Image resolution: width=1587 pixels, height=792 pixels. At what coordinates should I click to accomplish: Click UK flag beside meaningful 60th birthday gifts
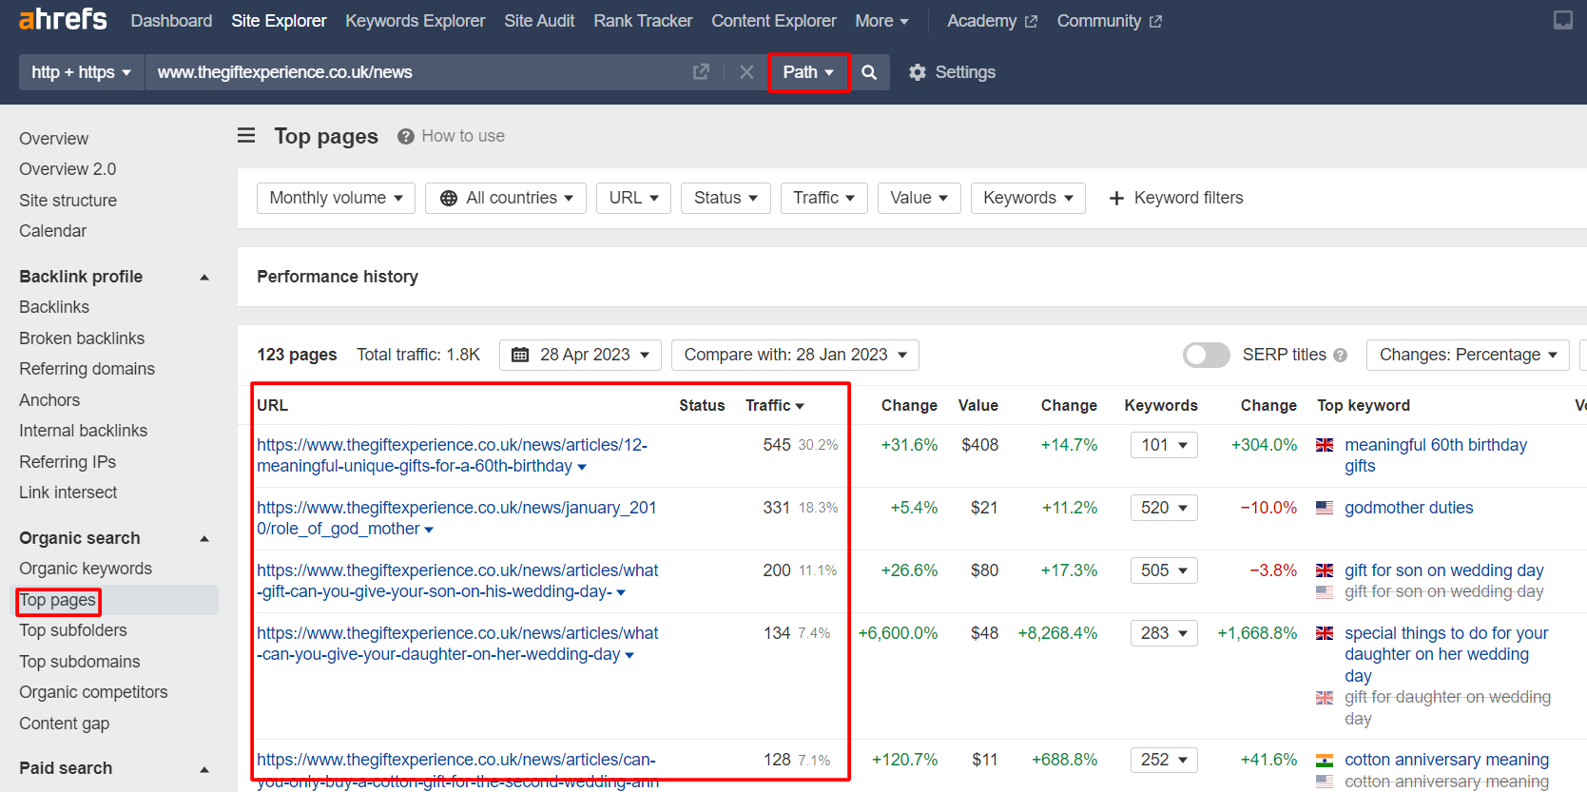click(x=1325, y=445)
